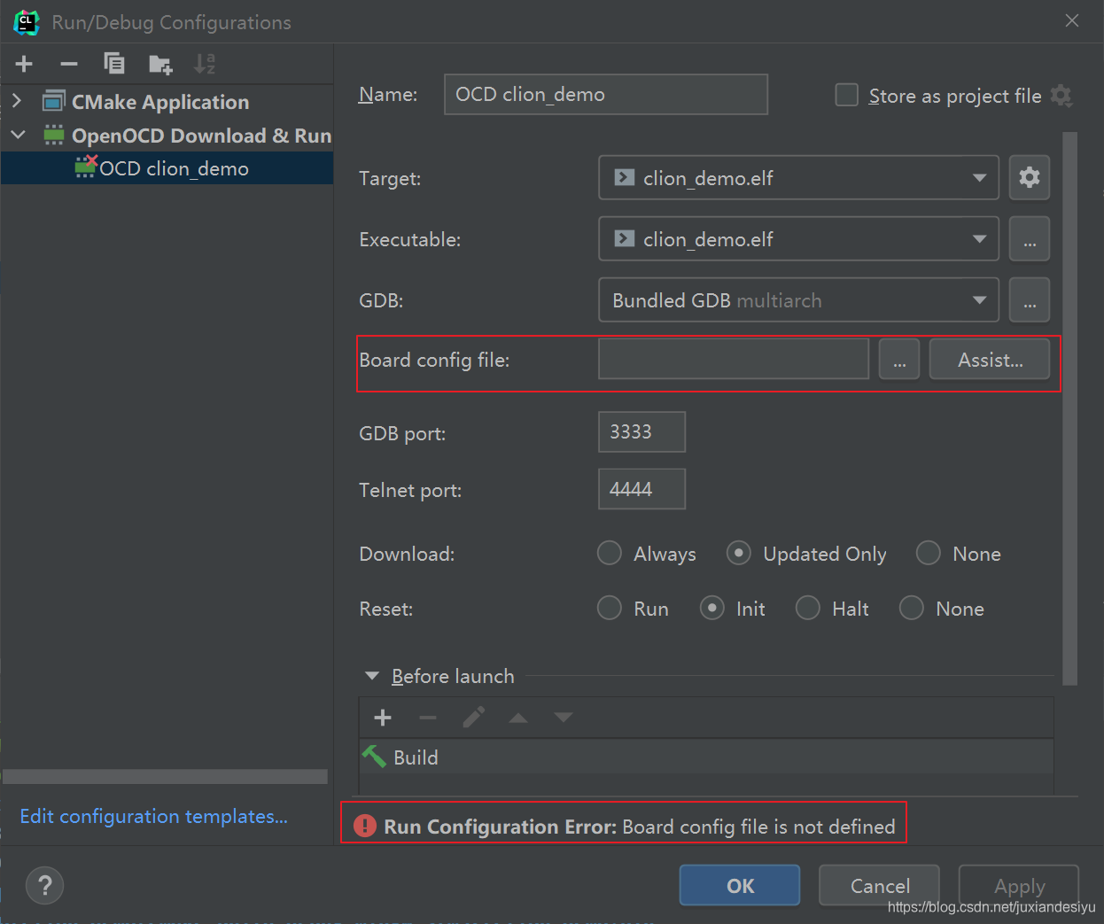Select Build task in Before launch list
Screen dimensions: 1104x924
click(x=706, y=757)
